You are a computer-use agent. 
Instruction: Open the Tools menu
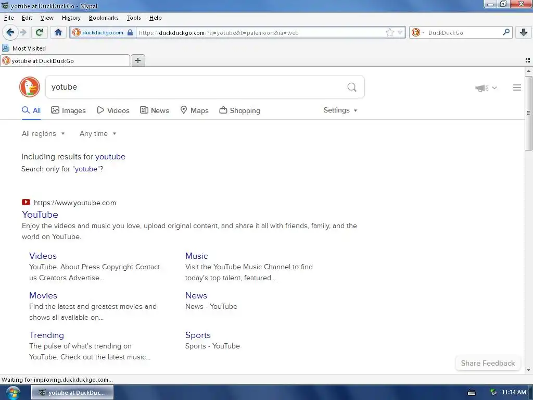pyautogui.click(x=134, y=18)
